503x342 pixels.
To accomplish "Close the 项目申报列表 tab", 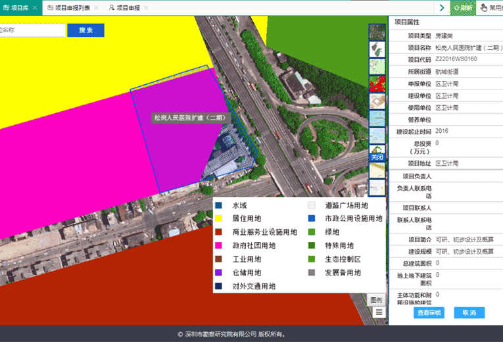I will click(96, 8).
